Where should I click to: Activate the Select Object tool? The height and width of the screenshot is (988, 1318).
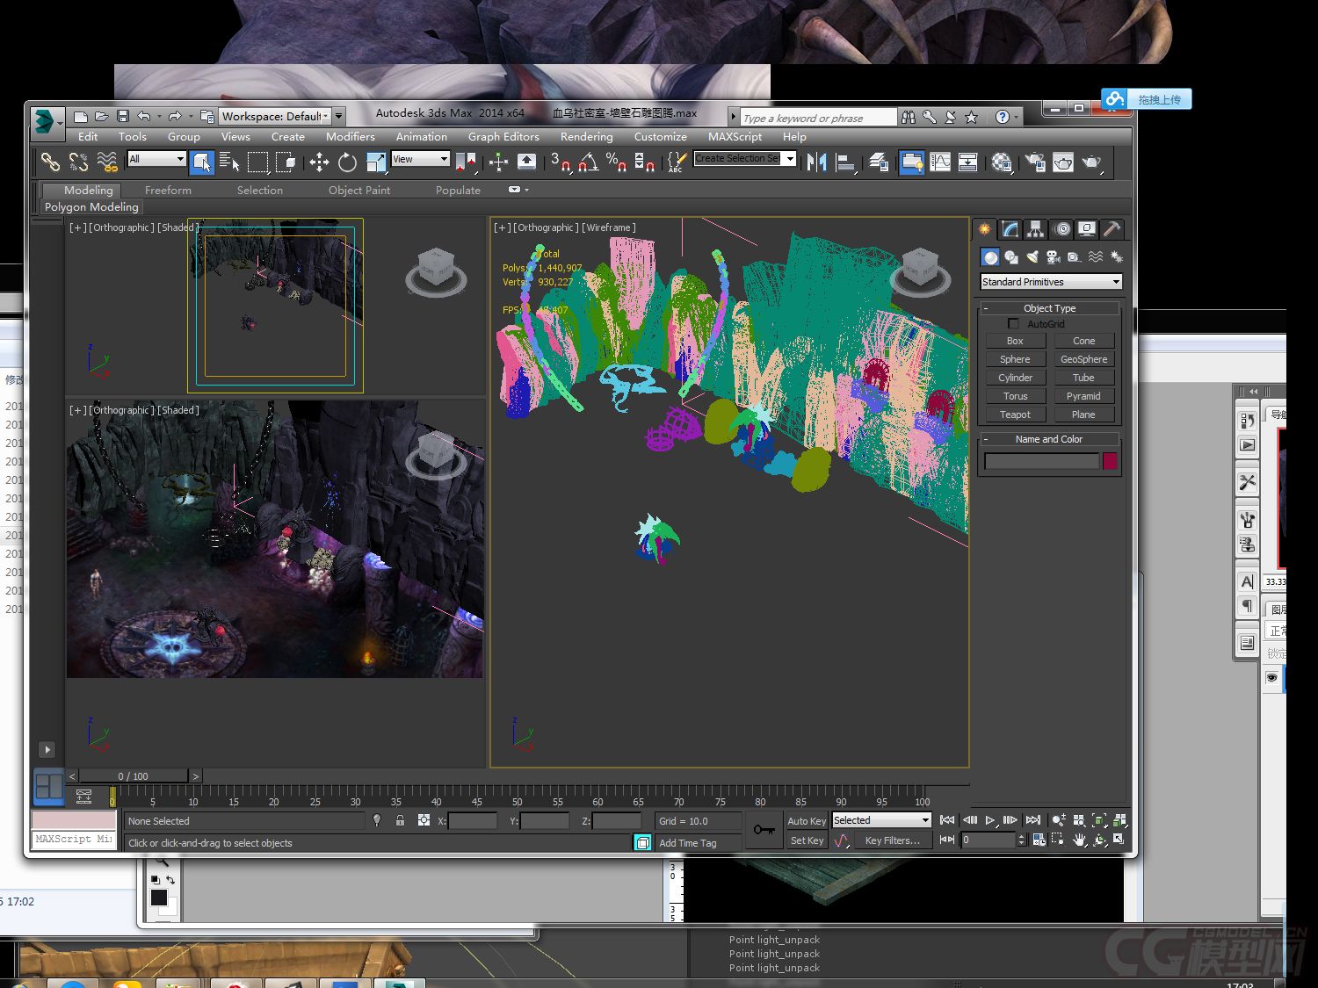(202, 162)
